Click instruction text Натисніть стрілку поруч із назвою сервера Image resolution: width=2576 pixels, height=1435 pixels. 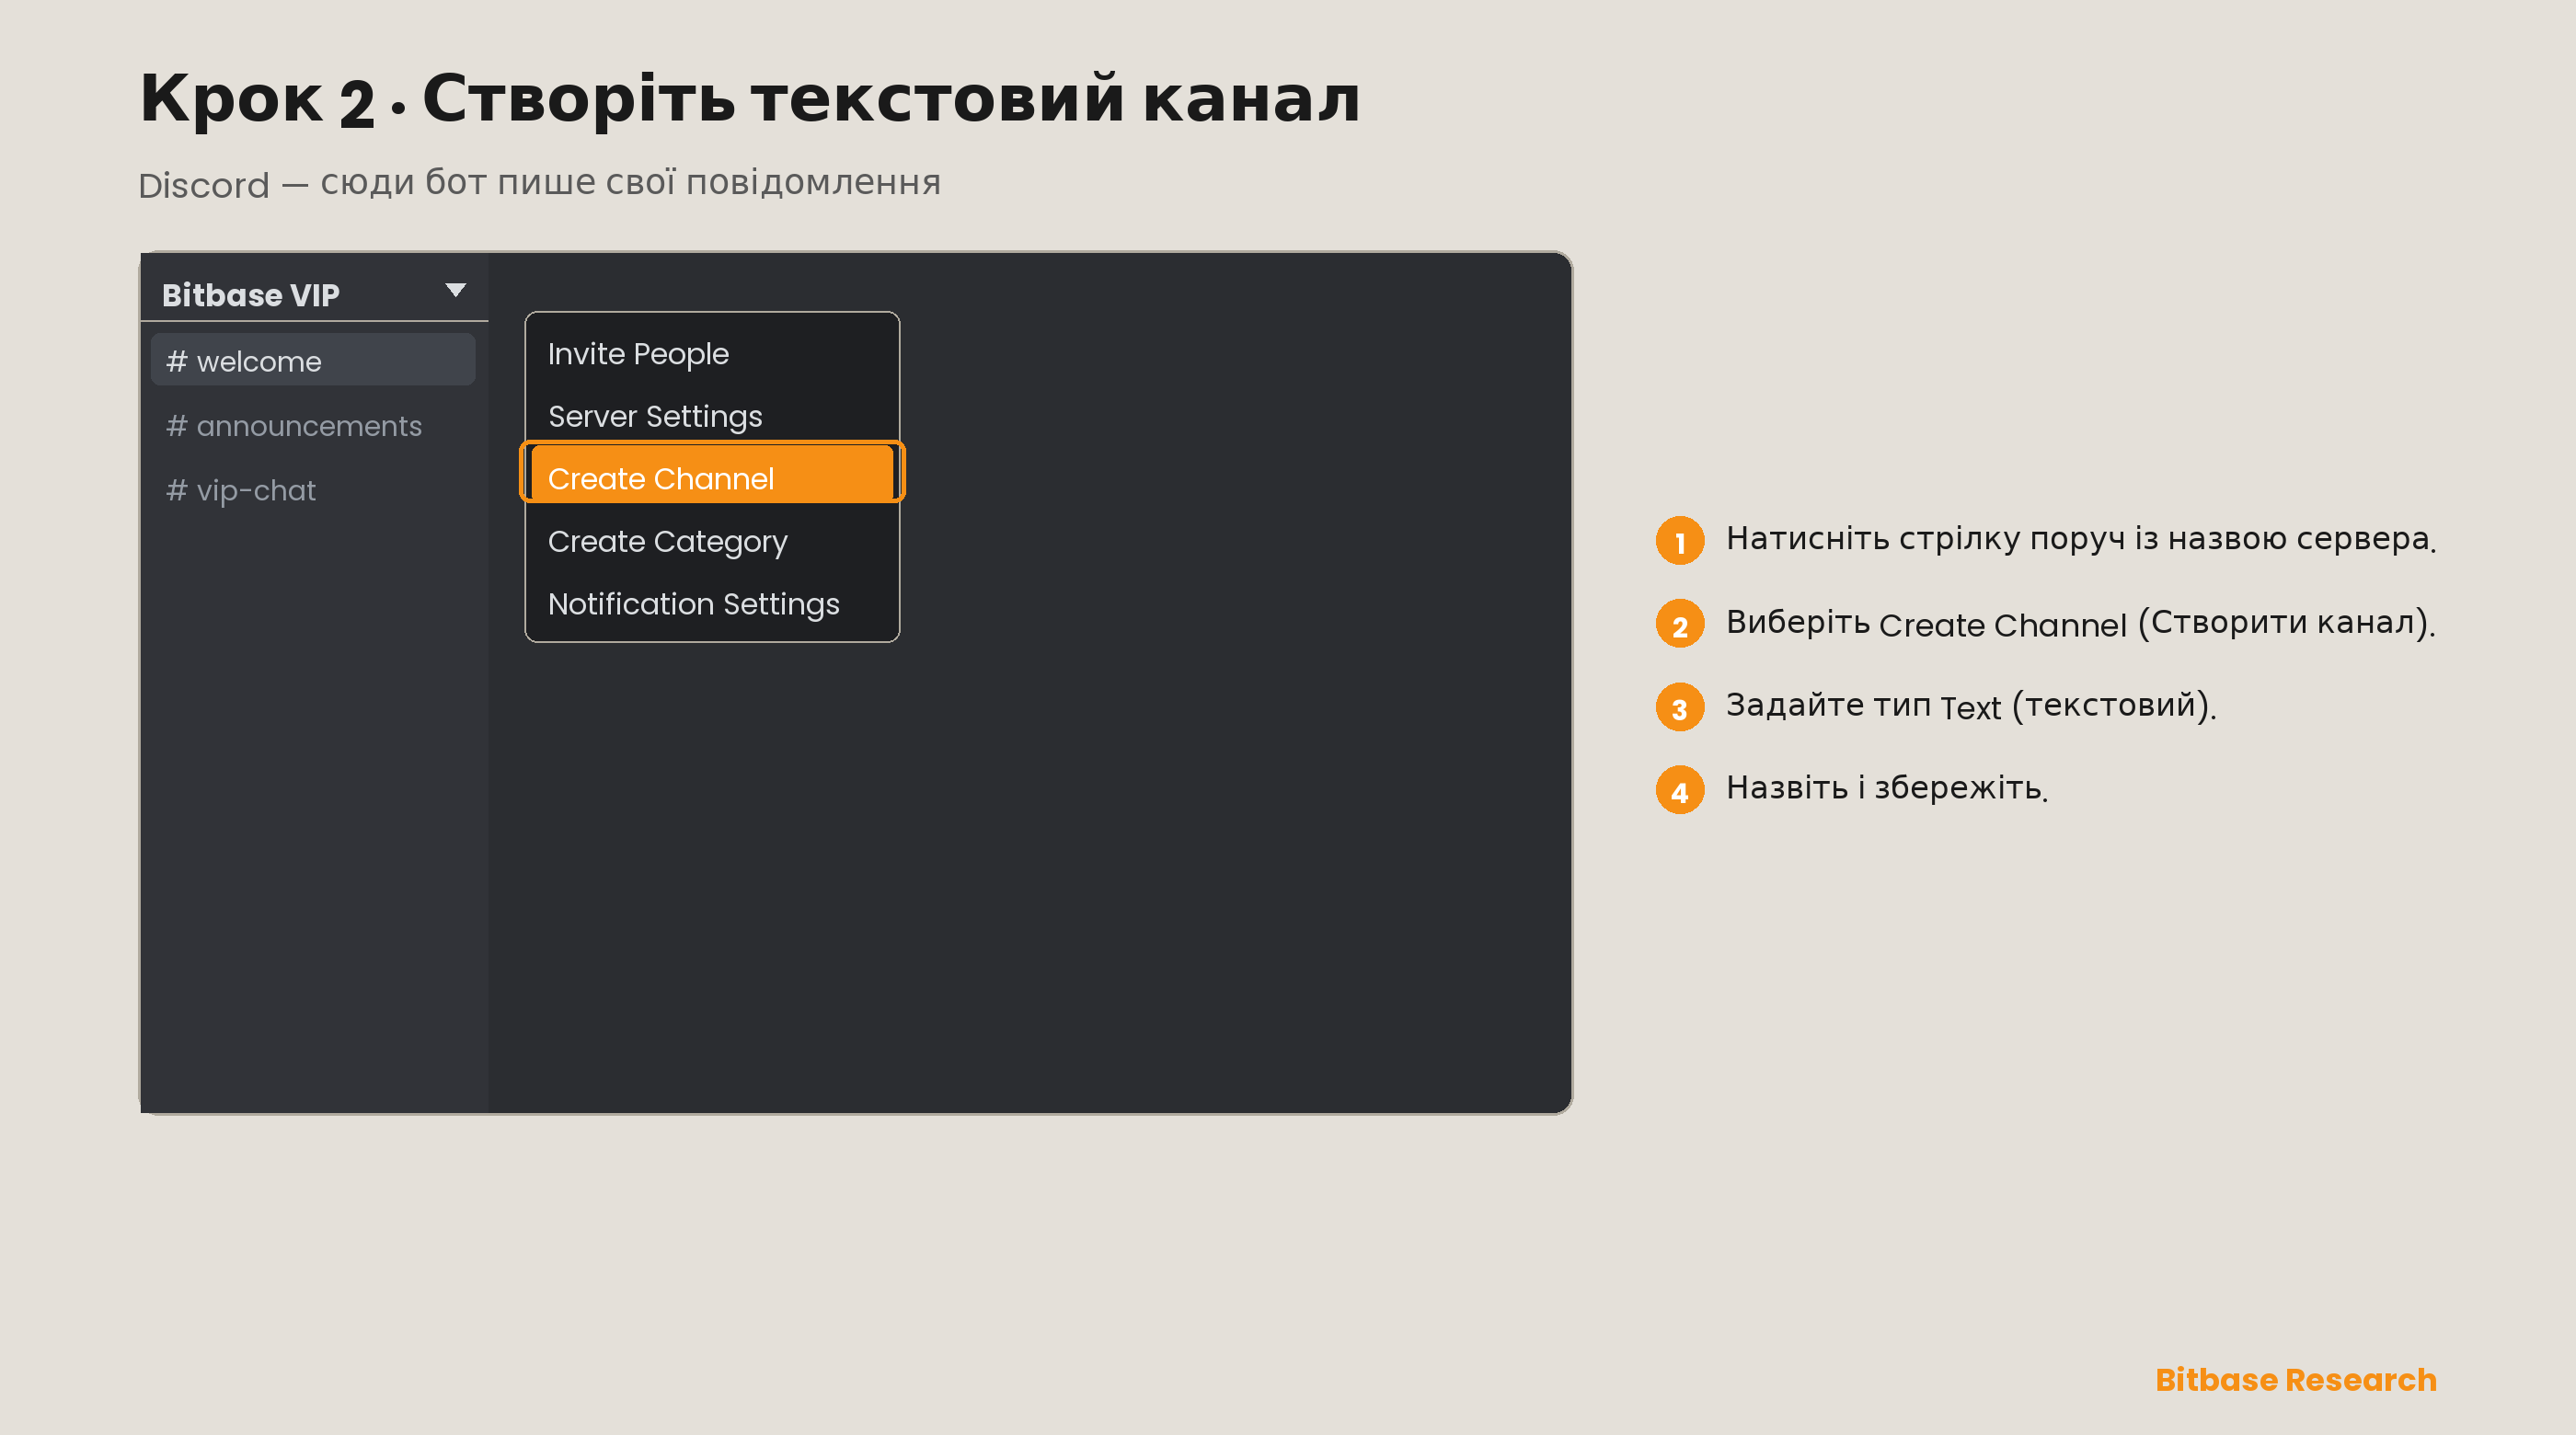[2080, 539]
